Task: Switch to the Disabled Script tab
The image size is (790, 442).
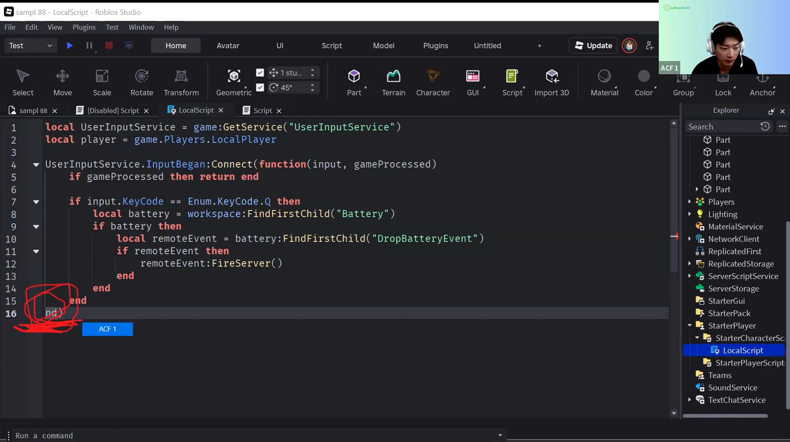Action: tap(113, 110)
